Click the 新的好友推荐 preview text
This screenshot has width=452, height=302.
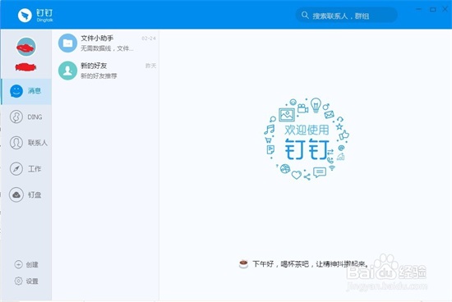99,75
